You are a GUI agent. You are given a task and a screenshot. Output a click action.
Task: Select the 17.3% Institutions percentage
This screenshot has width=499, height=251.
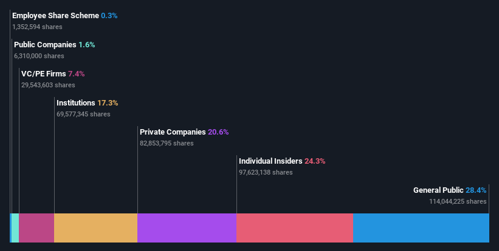pos(108,103)
